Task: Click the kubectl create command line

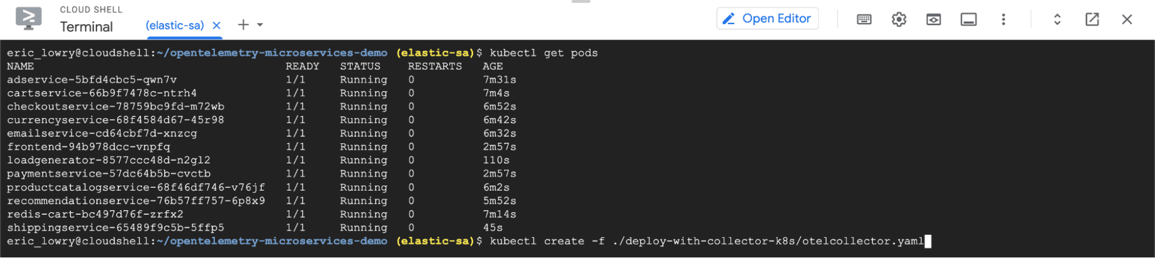Action: [706, 241]
